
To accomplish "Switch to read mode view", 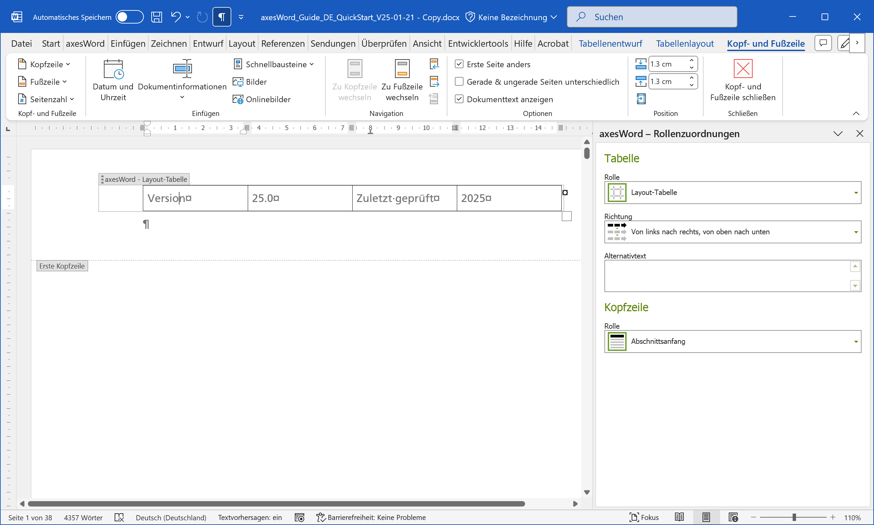I will (679, 518).
